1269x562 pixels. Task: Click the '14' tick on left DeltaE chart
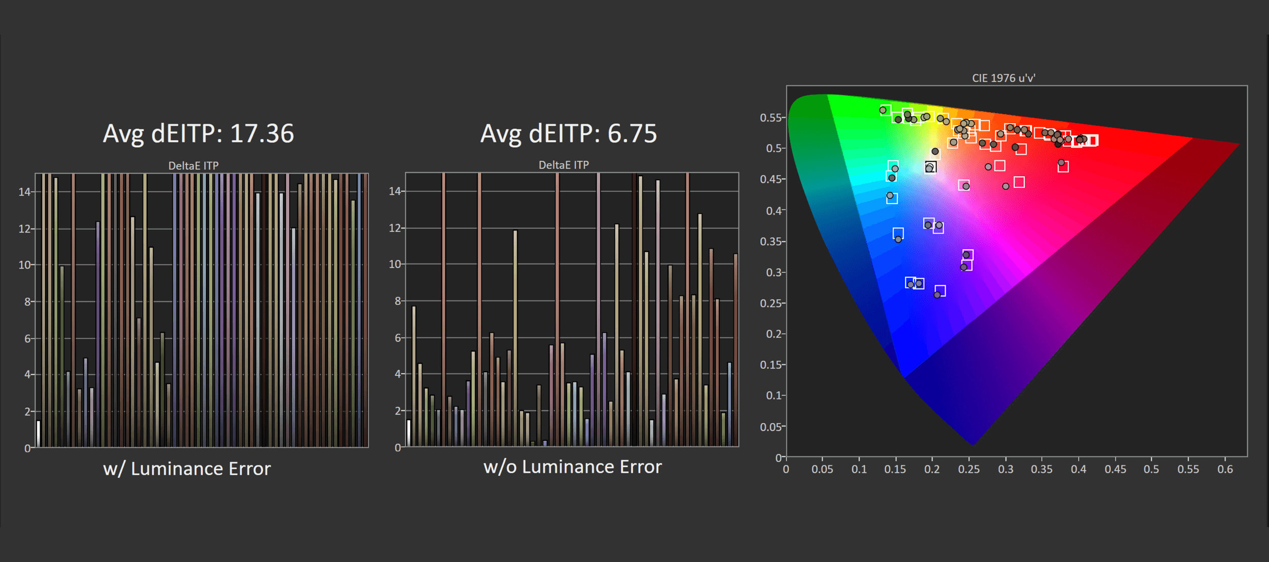tap(24, 192)
